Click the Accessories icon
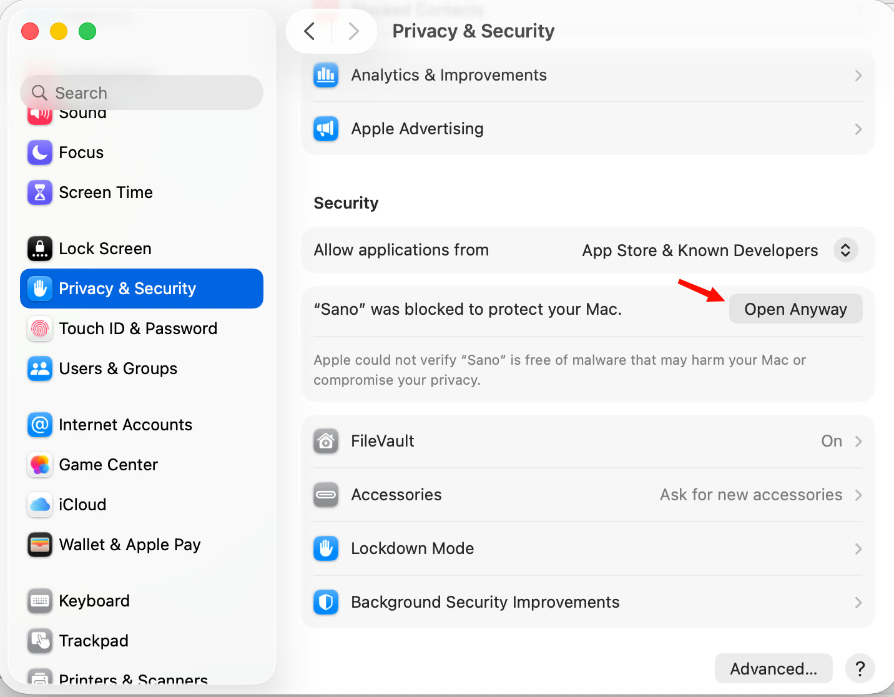The image size is (894, 697). [x=326, y=495]
